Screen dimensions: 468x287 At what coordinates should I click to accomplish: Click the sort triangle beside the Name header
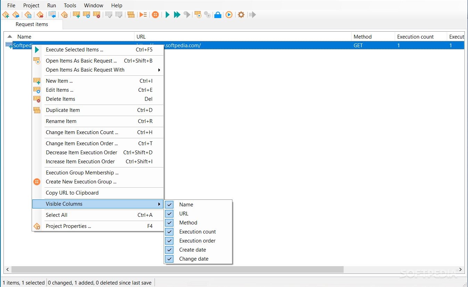click(x=10, y=36)
